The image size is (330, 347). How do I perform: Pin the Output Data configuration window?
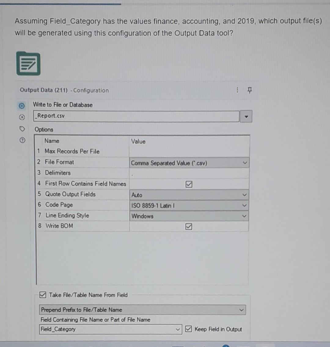[249, 90]
